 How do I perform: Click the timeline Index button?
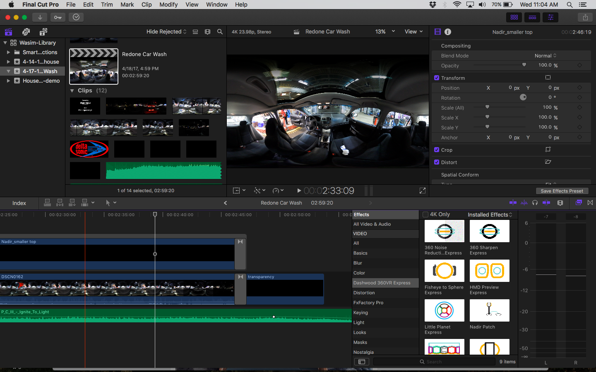coord(19,203)
